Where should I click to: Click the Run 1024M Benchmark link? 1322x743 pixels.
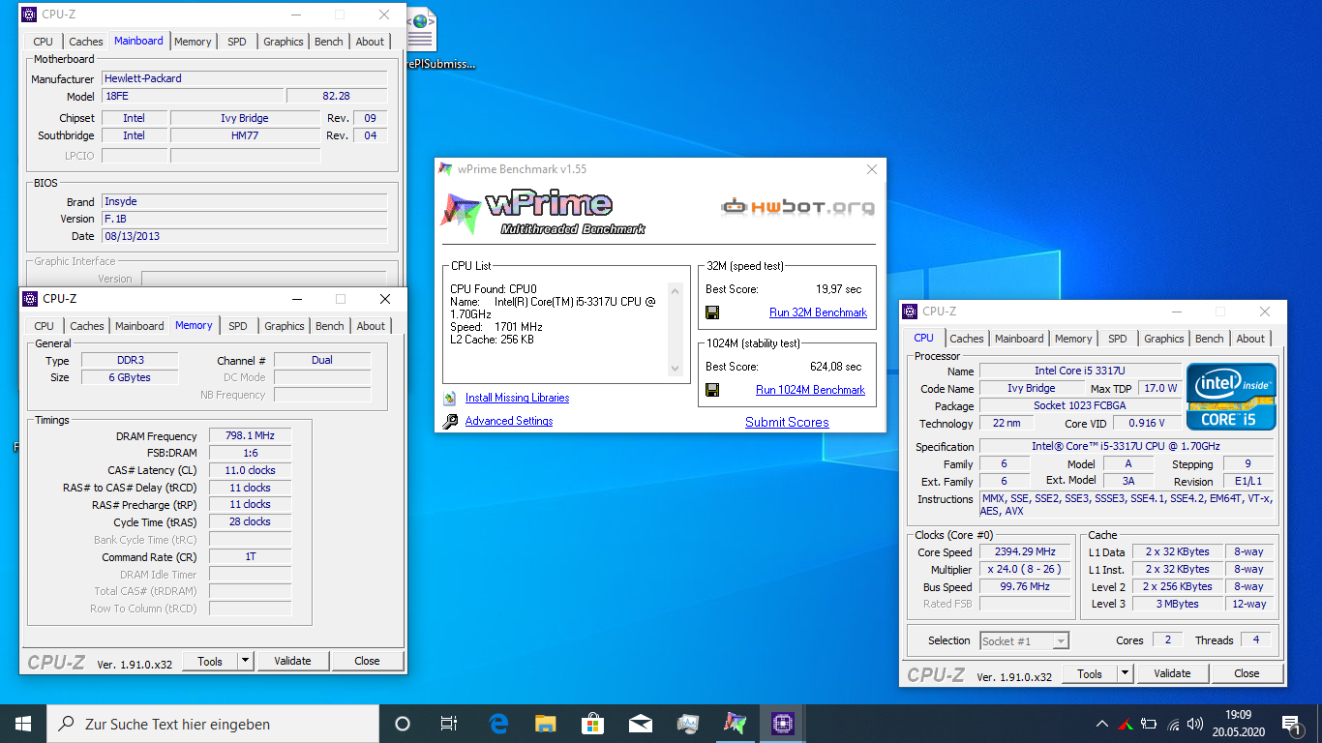(x=810, y=390)
